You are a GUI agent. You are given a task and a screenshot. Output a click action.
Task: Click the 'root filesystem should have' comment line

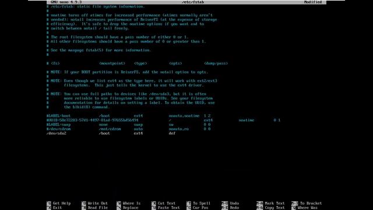[117, 37]
